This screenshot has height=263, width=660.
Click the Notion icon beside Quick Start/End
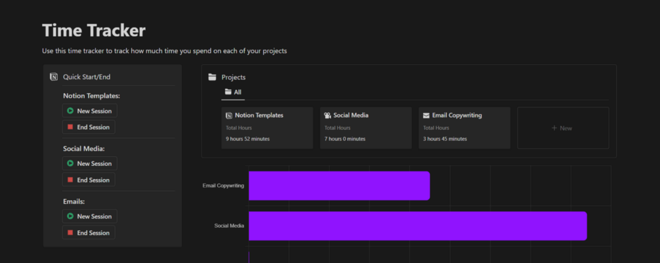click(54, 77)
